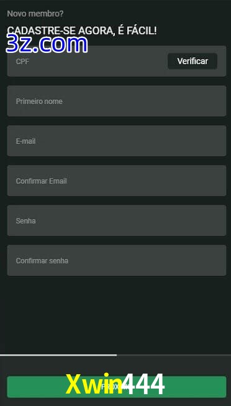Click the blue 3z.com watermark logo
Screen dimensions: 231x406
pyautogui.click(x=47, y=44)
